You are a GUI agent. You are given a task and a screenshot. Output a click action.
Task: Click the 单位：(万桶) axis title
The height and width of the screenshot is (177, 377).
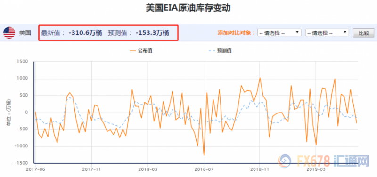(9, 113)
